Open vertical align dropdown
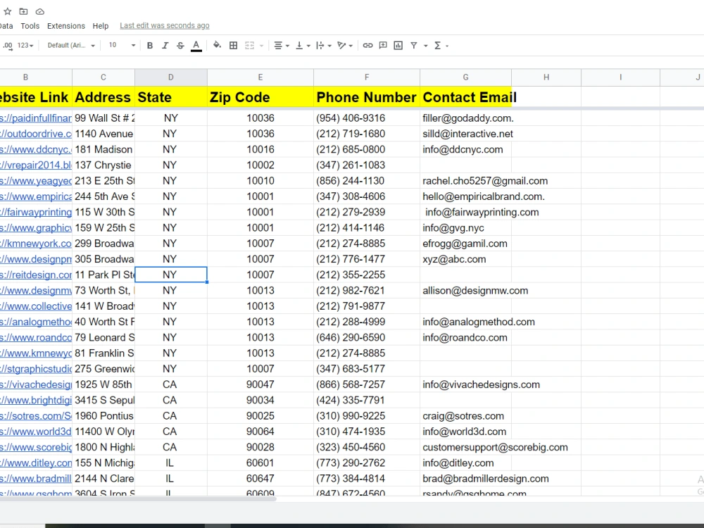 pos(303,45)
